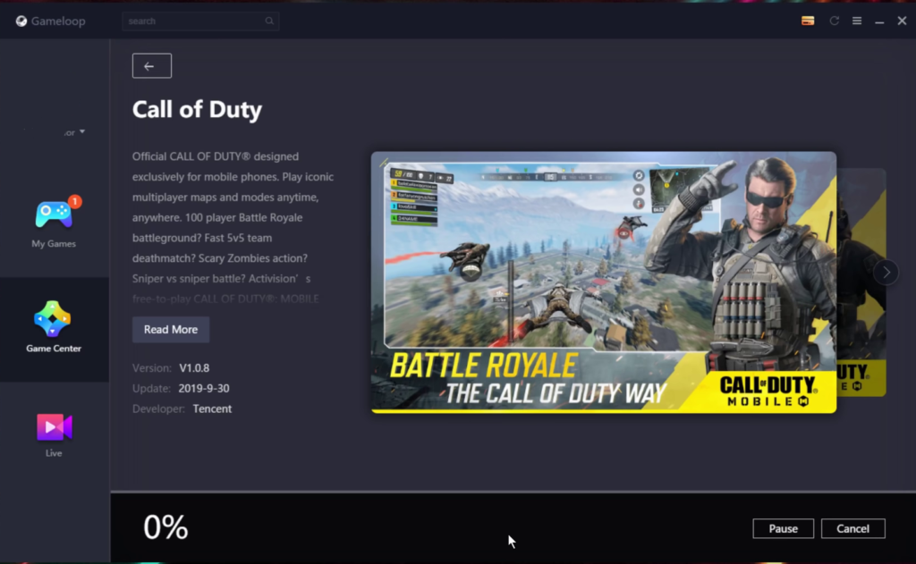
Task: Click the 0% download progress indicator
Action: (x=165, y=527)
